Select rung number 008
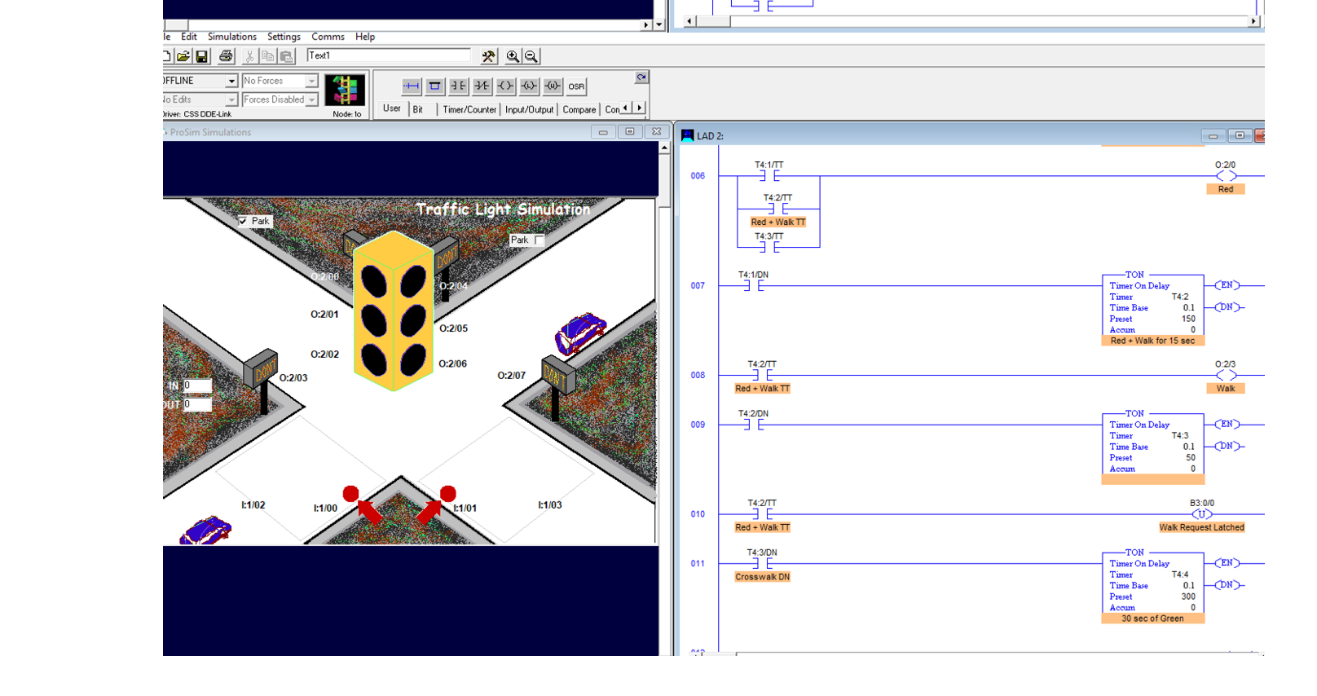Screen dimensions: 1317x696 click(698, 376)
